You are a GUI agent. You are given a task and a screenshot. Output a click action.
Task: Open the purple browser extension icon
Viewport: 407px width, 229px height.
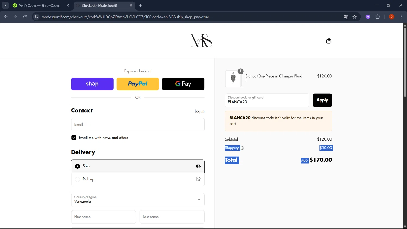click(x=368, y=17)
